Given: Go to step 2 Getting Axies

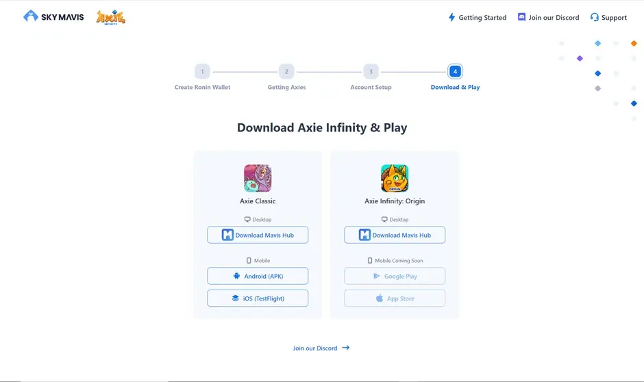Looking at the screenshot, I should pyautogui.click(x=286, y=72).
